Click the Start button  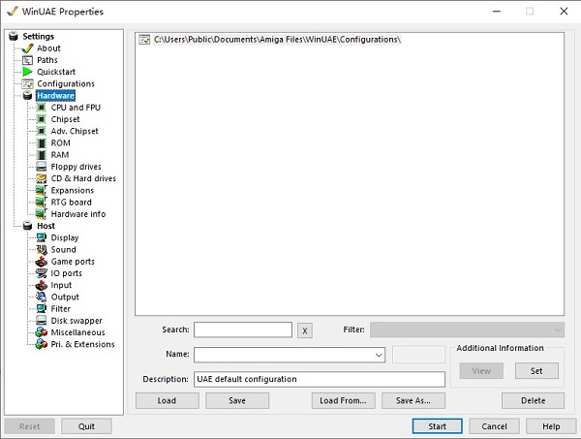coord(437,426)
